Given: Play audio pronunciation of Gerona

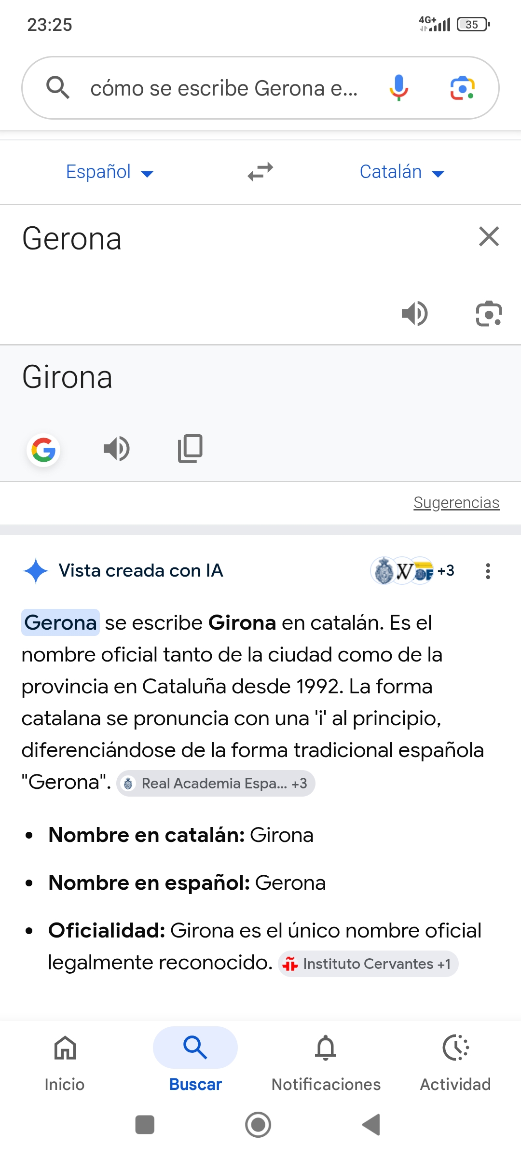Looking at the screenshot, I should pos(414,313).
